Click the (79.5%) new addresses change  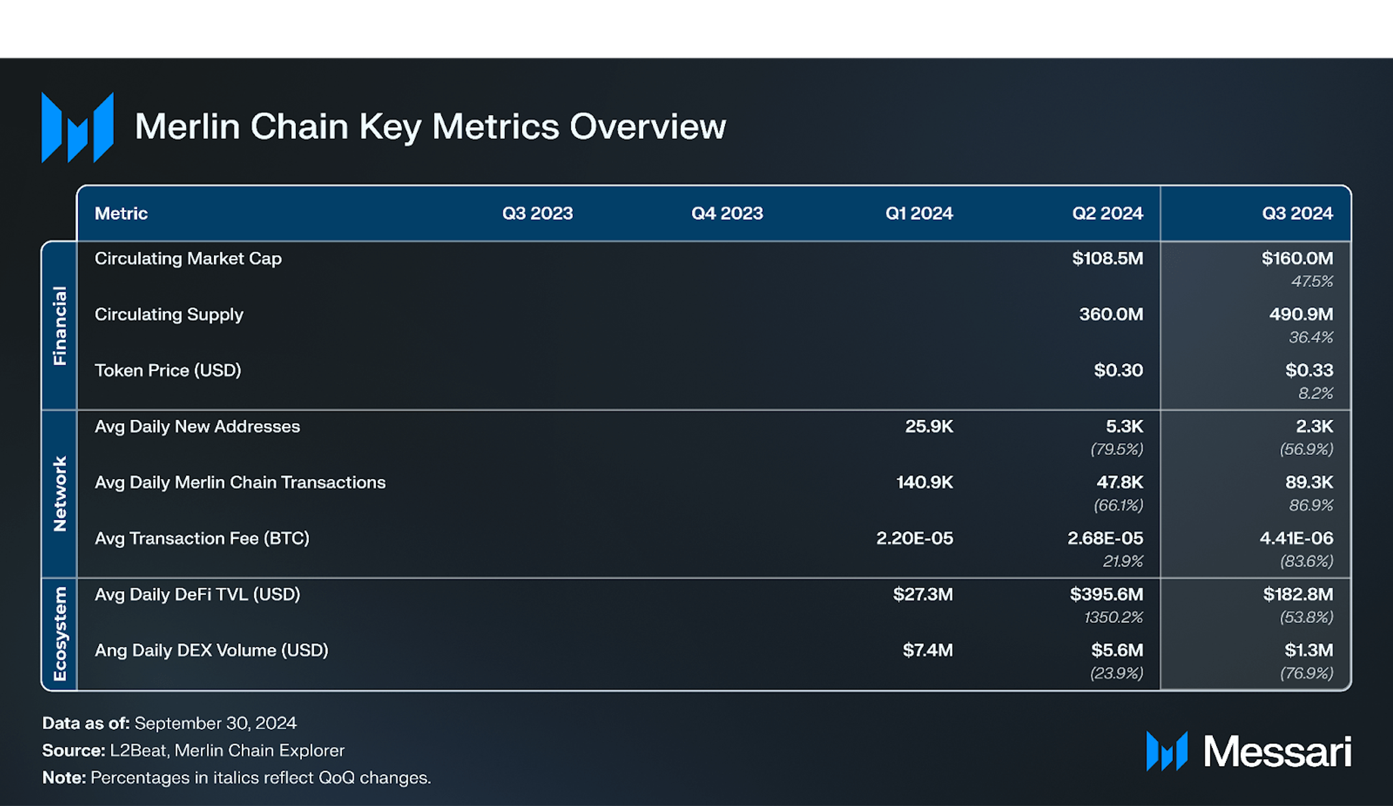tap(1117, 449)
